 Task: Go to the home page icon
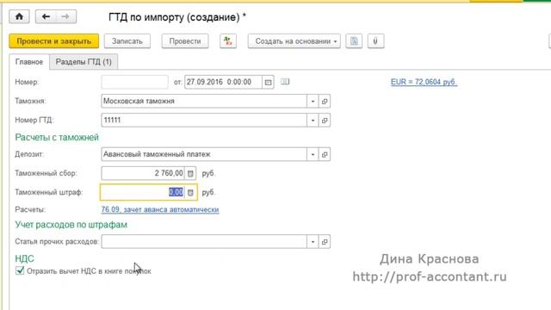click(19, 16)
